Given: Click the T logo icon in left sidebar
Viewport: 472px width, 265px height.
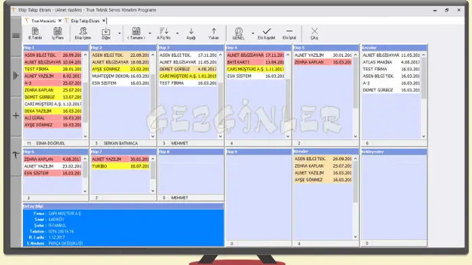Looking at the screenshot, I should (x=16, y=155).
